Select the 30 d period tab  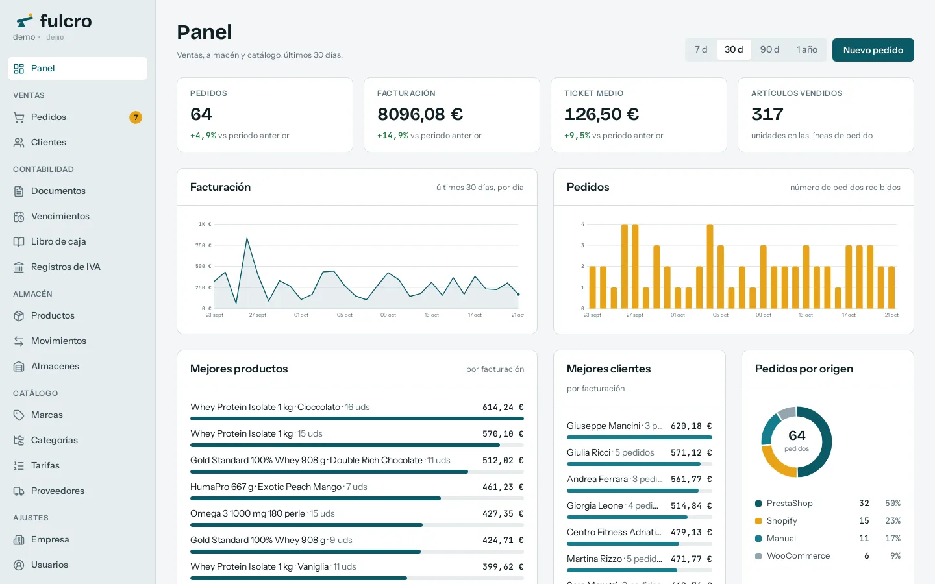pos(734,50)
